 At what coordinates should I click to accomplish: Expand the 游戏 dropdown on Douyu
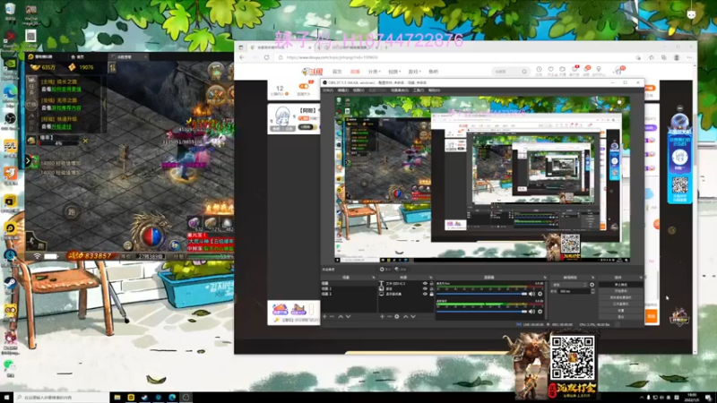(x=414, y=72)
